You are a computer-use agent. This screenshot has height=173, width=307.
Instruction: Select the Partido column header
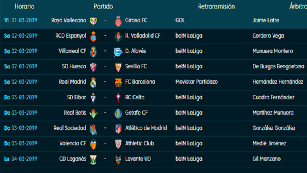click(103, 7)
